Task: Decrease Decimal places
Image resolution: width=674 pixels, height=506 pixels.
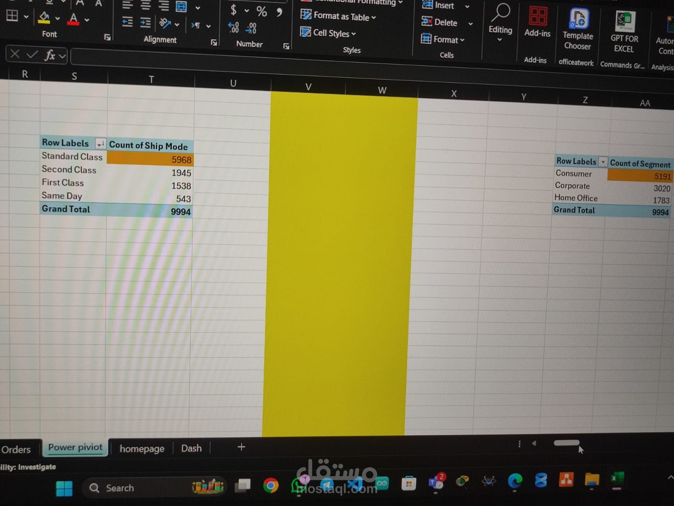Action: coord(251,28)
